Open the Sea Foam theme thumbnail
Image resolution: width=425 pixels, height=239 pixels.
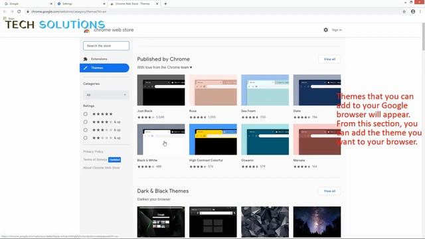[x=265, y=90]
